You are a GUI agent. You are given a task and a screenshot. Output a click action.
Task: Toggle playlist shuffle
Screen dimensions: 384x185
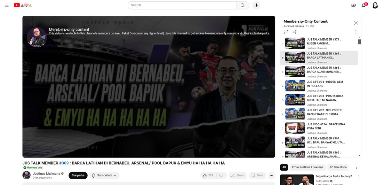pos(294,32)
